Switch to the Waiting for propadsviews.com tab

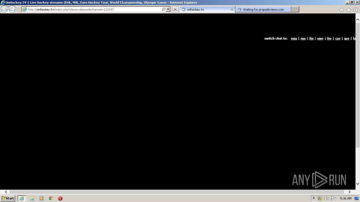tap(263, 9)
